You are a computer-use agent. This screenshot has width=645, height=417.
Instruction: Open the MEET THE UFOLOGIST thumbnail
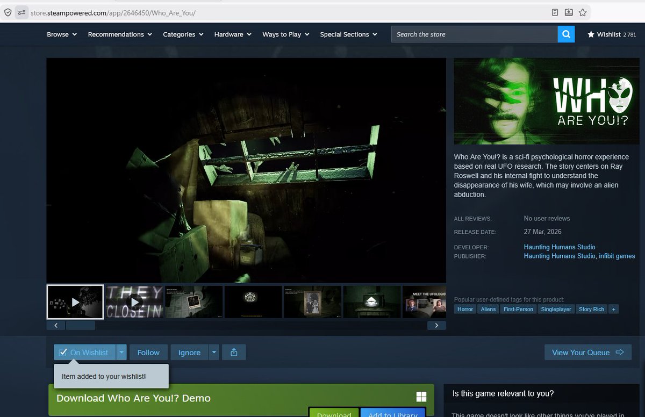pyautogui.click(x=424, y=302)
